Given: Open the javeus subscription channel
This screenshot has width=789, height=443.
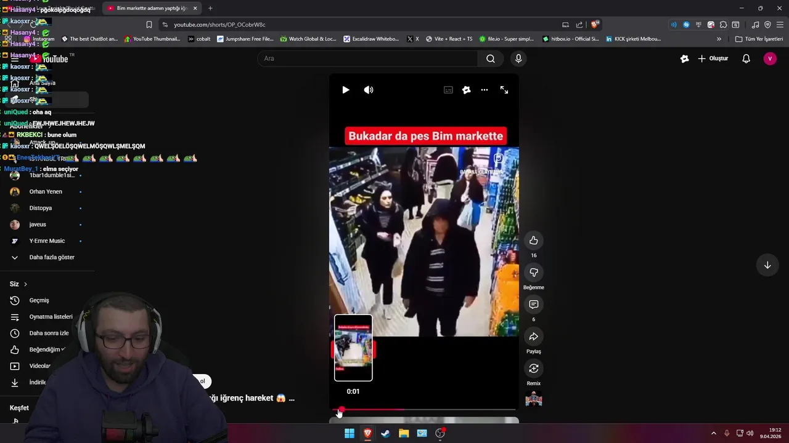Looking at the screenshot, I should 38,225.
